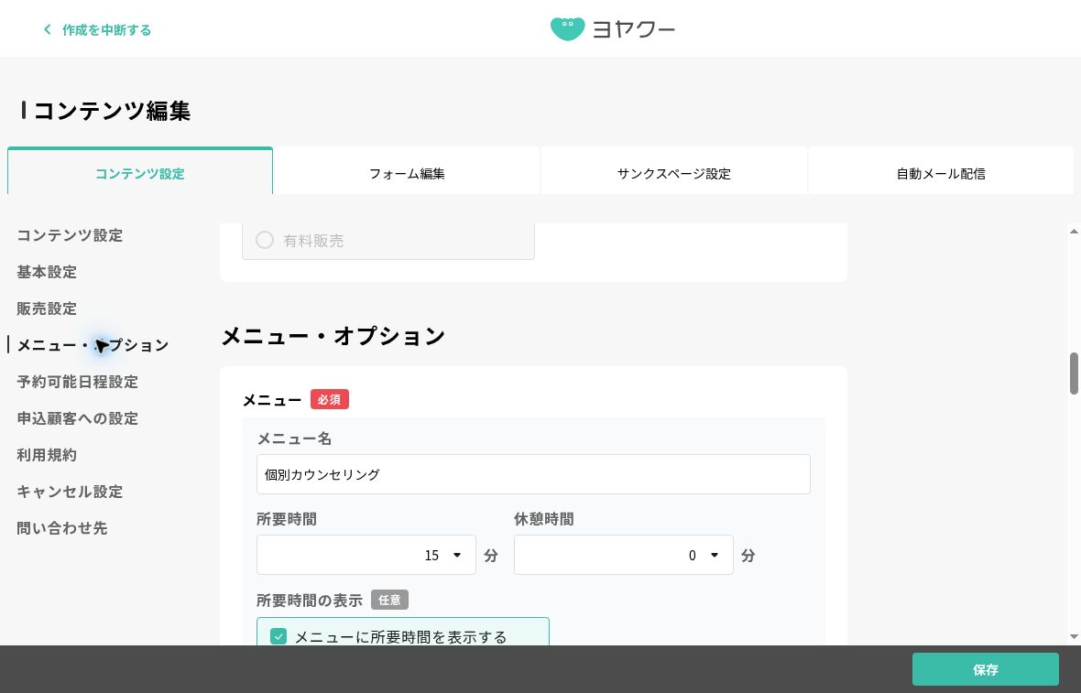Jump to 予約可能日程設定 in sidebar
Screen dimensions: 1081x693
point(77,381)
